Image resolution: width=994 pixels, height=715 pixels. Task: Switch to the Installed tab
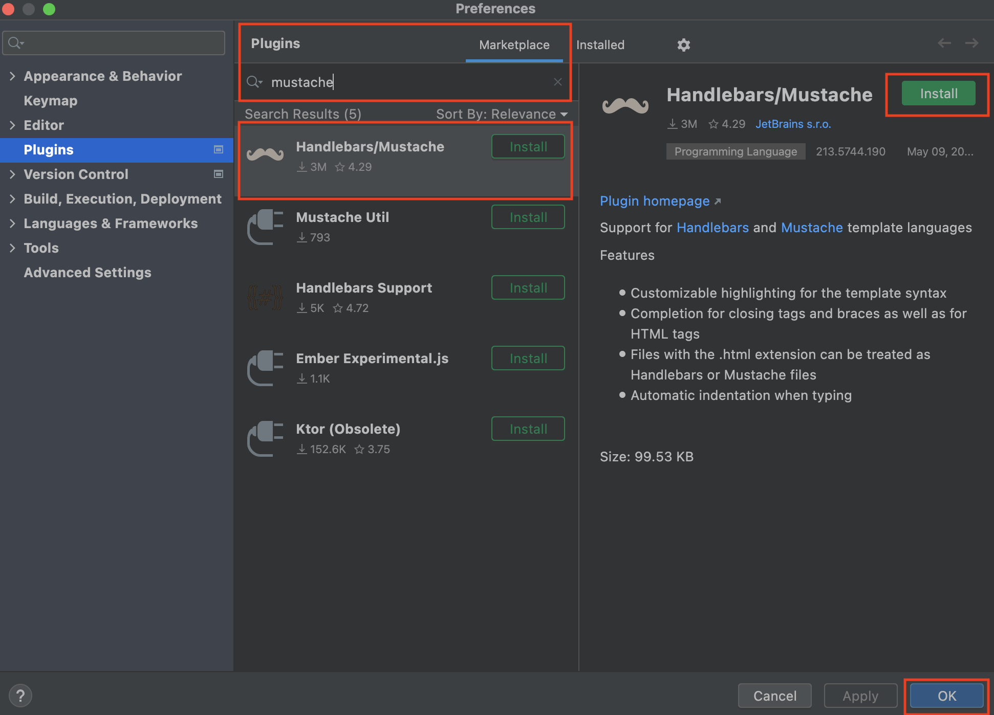pyautogui.click(x=600, y=45)
